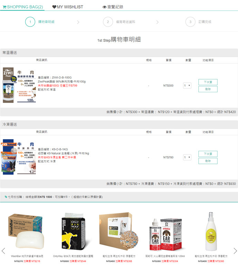Viewport: 238px width, 265px height.
Task: Save K9 Natural item for next purchase
Action: click(x=208, y=154)
